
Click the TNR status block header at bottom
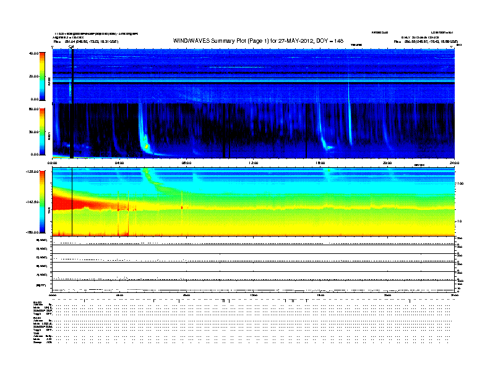36,333
